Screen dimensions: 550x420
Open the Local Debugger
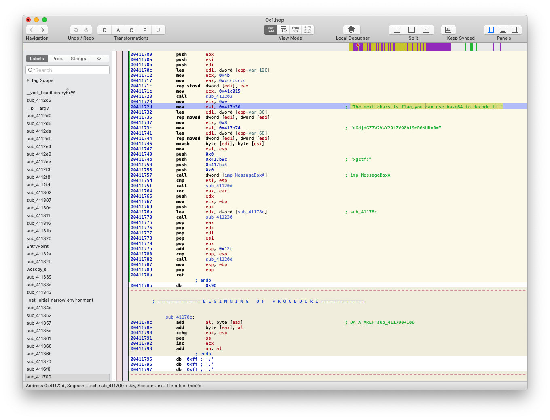(351, 30)
